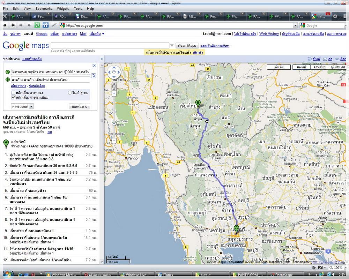Open the เพิ่มเติม dropdown in Google nav
349x279 pixels.
tap(97, 33)
